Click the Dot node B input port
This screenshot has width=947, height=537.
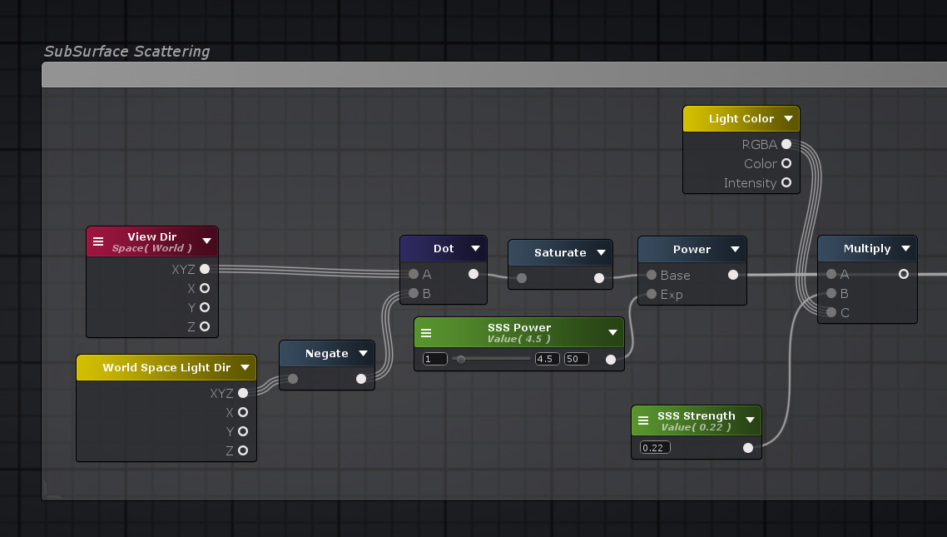(x=414, y=294)
